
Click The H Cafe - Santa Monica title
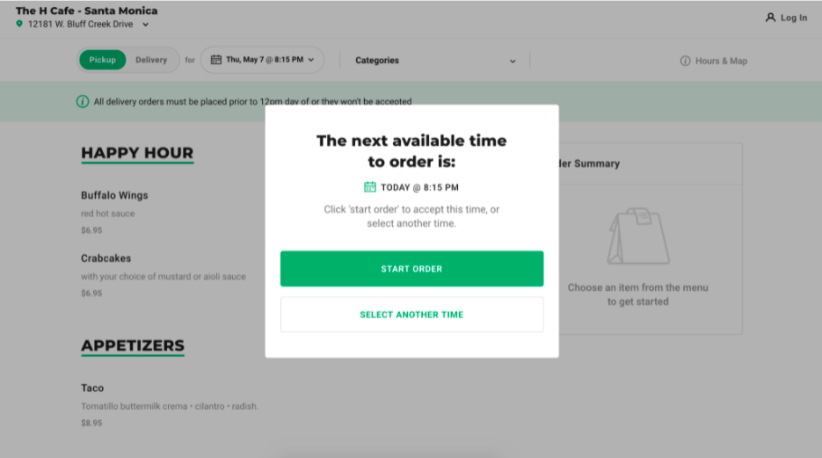(x=87, y=11)
